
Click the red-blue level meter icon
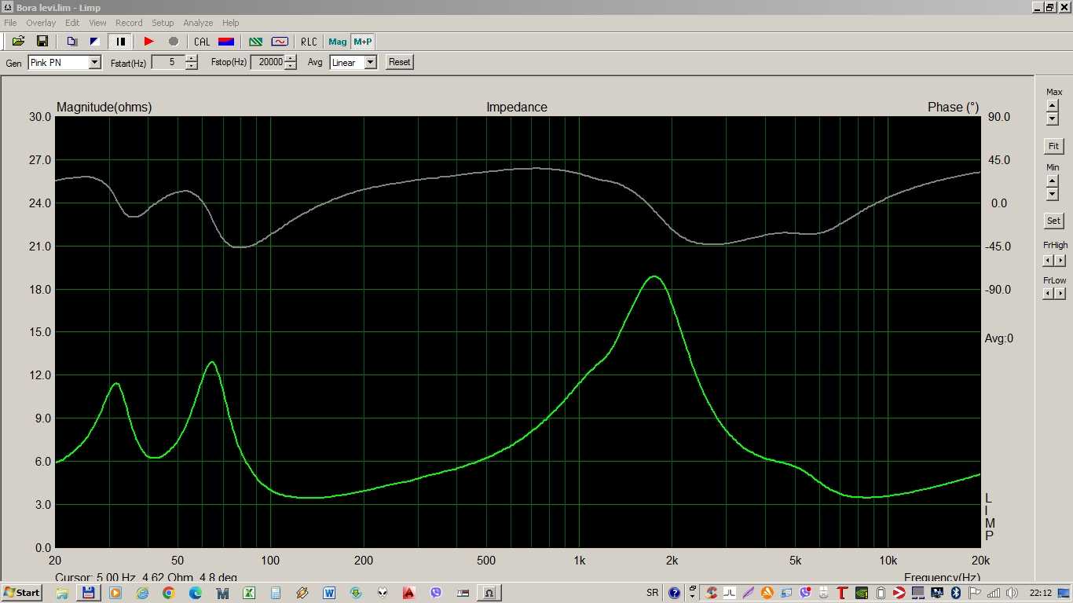click(226, 42)
